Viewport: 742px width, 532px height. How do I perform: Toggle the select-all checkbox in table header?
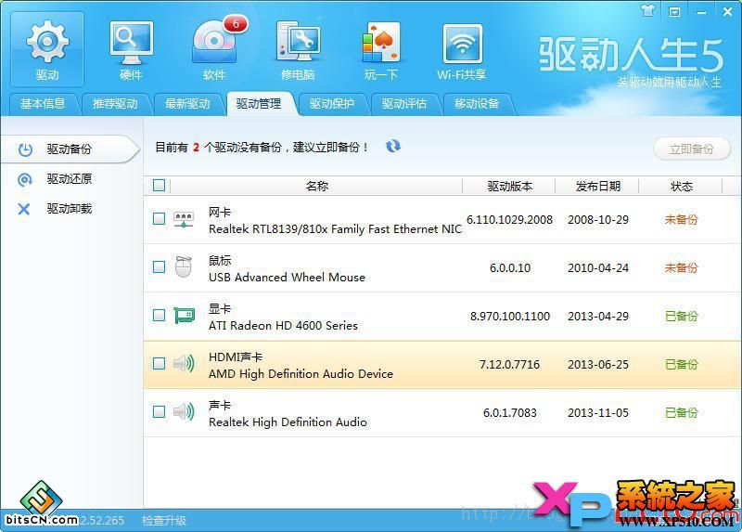tap(159, 186)
